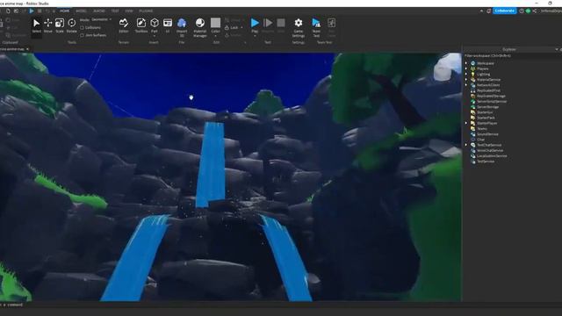This screenshot has width=562, height=316.
Task: Switch to the MODEL ribbon tab
Action: tap(81, 11)
